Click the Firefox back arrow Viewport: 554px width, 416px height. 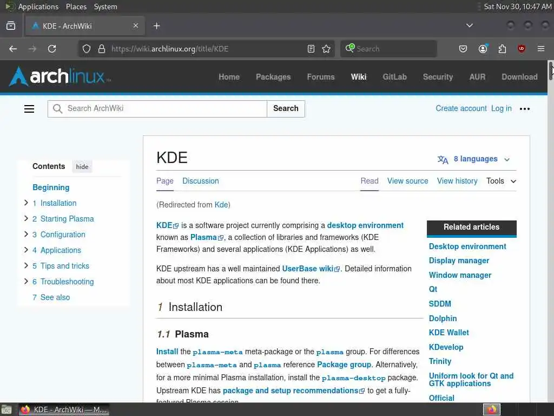[x=13, y=49]
